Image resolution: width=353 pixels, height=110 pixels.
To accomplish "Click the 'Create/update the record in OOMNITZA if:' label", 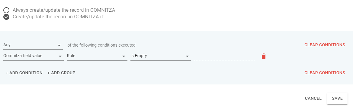I will click(x=59, y=17).
